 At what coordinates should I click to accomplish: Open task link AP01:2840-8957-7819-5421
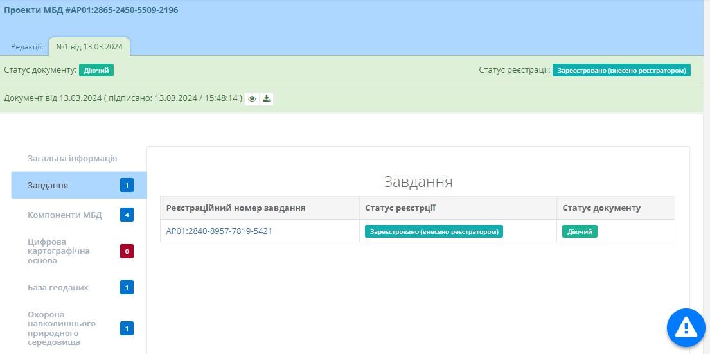219,231
